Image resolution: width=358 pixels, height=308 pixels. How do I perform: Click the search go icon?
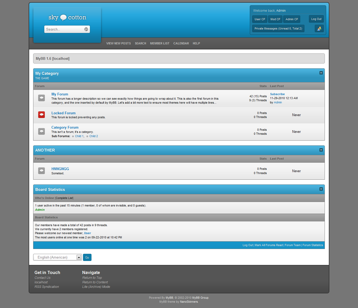tap(86, 29)
